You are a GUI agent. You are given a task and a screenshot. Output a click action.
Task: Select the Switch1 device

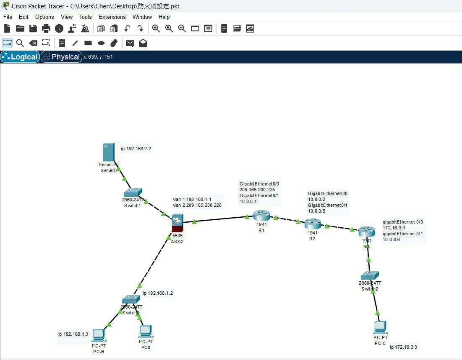(x=133, y=193)
